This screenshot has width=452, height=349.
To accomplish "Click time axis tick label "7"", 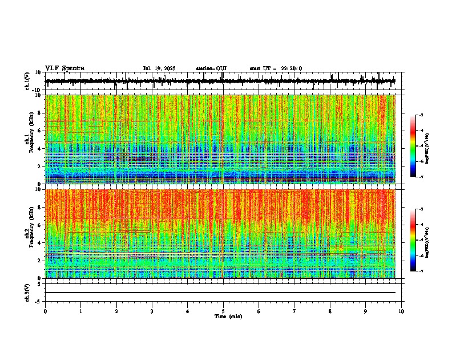I will tap(294, 311).
